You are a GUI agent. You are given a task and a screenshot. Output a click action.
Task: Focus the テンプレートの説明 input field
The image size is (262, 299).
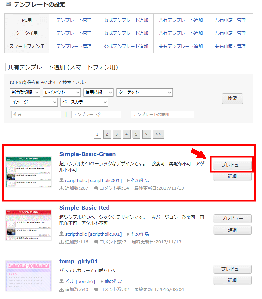point(163,114)
